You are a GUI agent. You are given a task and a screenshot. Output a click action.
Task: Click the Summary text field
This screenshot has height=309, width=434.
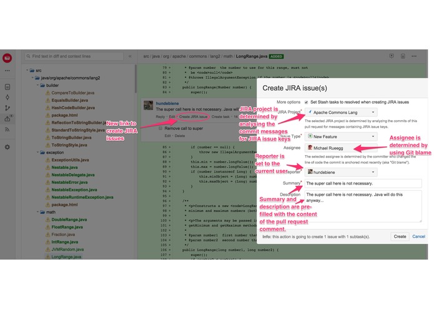pos(363,183)
